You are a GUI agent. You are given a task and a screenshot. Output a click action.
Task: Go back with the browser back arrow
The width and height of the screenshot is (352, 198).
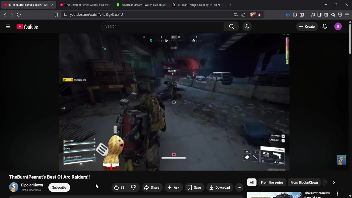click(5, 15)
